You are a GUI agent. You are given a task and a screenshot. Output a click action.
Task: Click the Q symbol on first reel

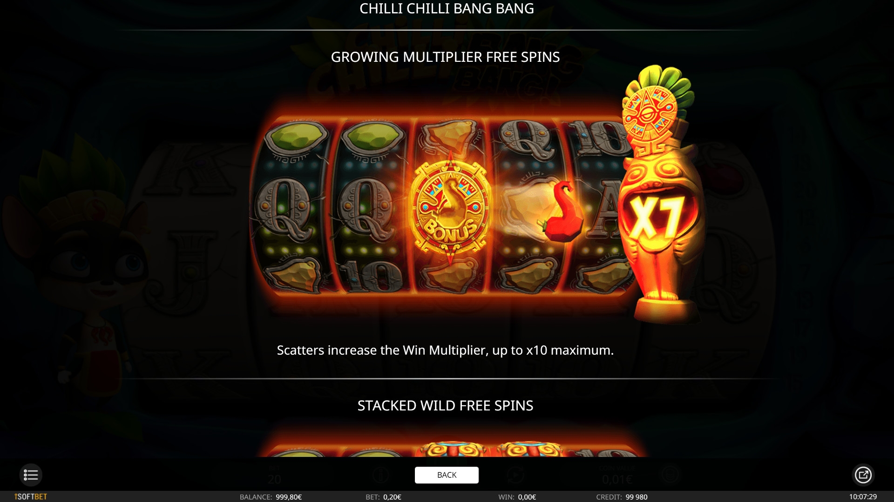click(283, 210)
